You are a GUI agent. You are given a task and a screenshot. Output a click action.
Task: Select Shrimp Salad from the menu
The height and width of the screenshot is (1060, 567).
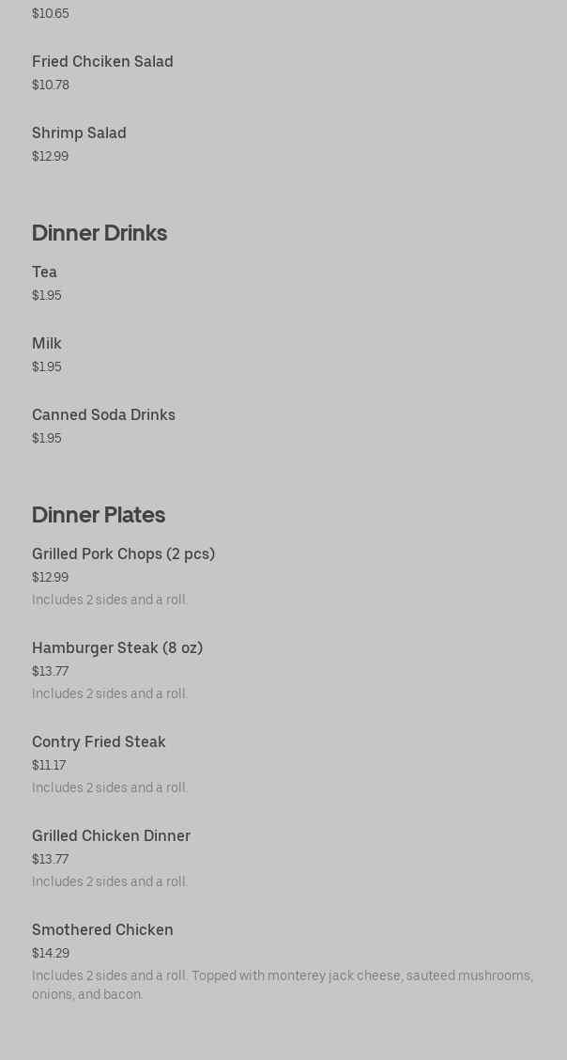79,133
